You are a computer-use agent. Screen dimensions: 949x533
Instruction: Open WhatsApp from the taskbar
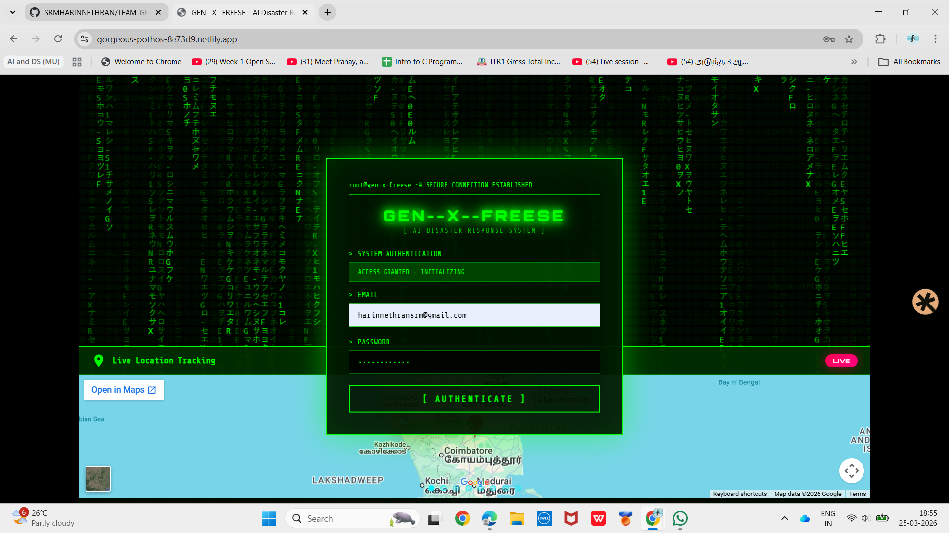[x=680, y=518]
